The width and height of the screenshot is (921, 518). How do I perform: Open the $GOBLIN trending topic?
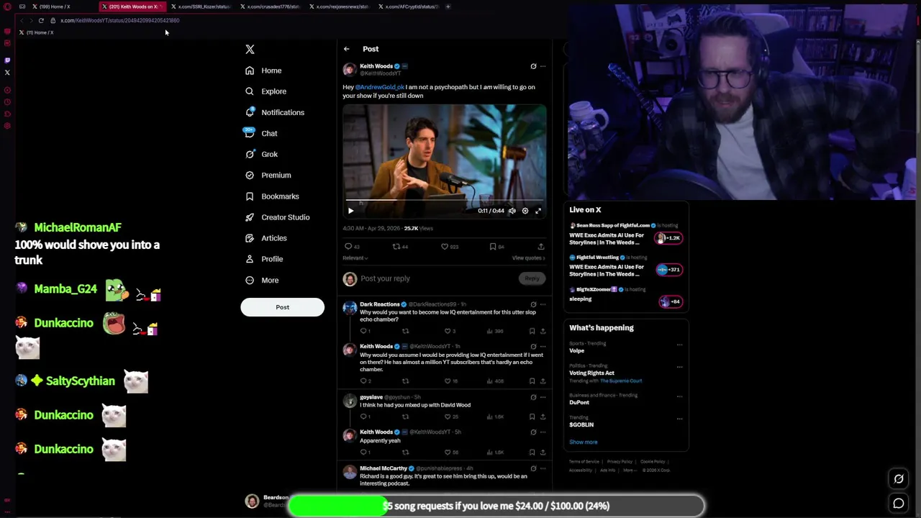(581, 424)
